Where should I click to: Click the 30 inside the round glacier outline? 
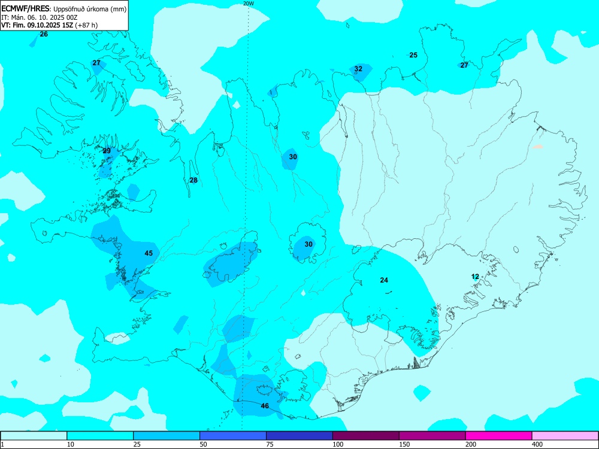[x=308, y=244]
